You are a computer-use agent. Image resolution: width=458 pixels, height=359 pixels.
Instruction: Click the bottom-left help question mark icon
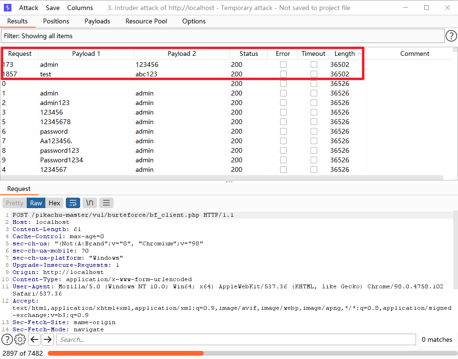pyautogui.click(x=7, y=339)
